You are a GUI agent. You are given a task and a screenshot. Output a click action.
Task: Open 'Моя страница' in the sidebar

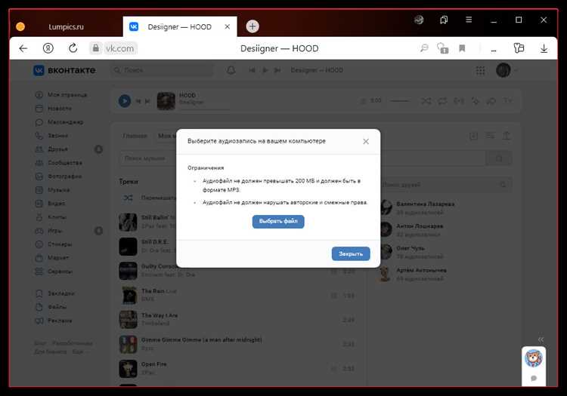click(x=60, y=95)
